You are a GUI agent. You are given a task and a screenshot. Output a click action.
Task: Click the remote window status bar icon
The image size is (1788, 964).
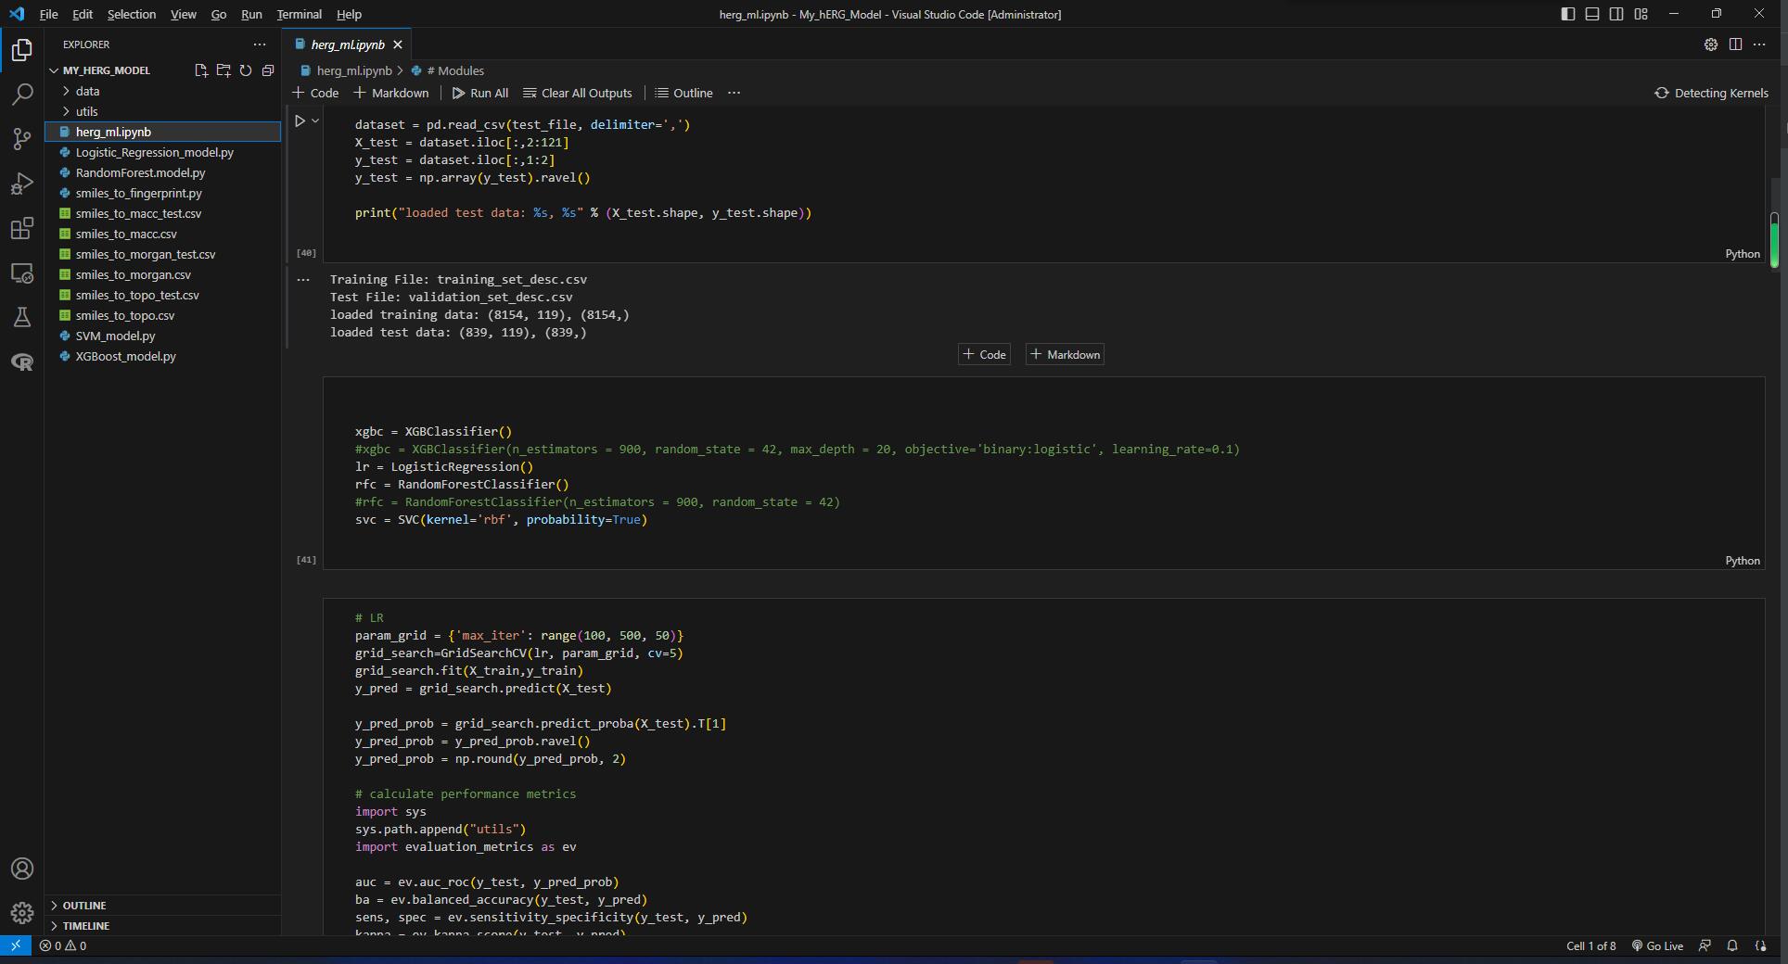pos(16,945)
